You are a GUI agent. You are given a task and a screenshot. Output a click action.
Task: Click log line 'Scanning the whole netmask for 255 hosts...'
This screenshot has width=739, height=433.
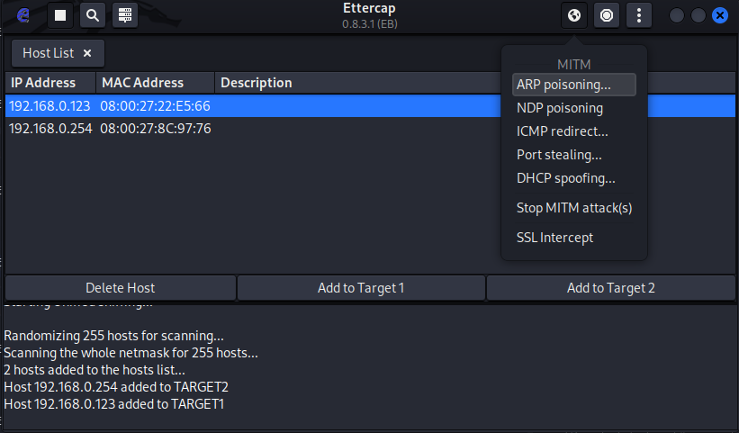click(131, 353)
